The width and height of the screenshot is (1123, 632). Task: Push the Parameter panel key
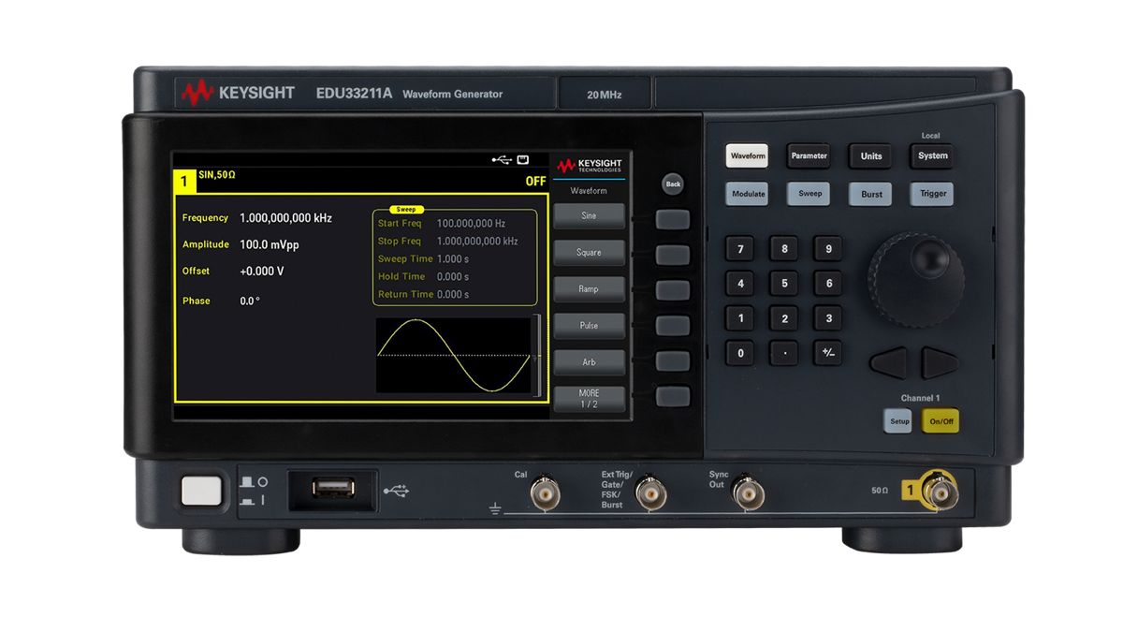809,155
